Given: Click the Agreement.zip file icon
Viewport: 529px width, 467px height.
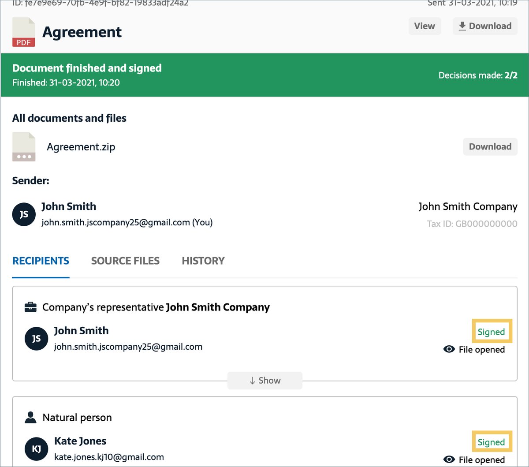Looking at the screenshot, I should pos(24,147).
